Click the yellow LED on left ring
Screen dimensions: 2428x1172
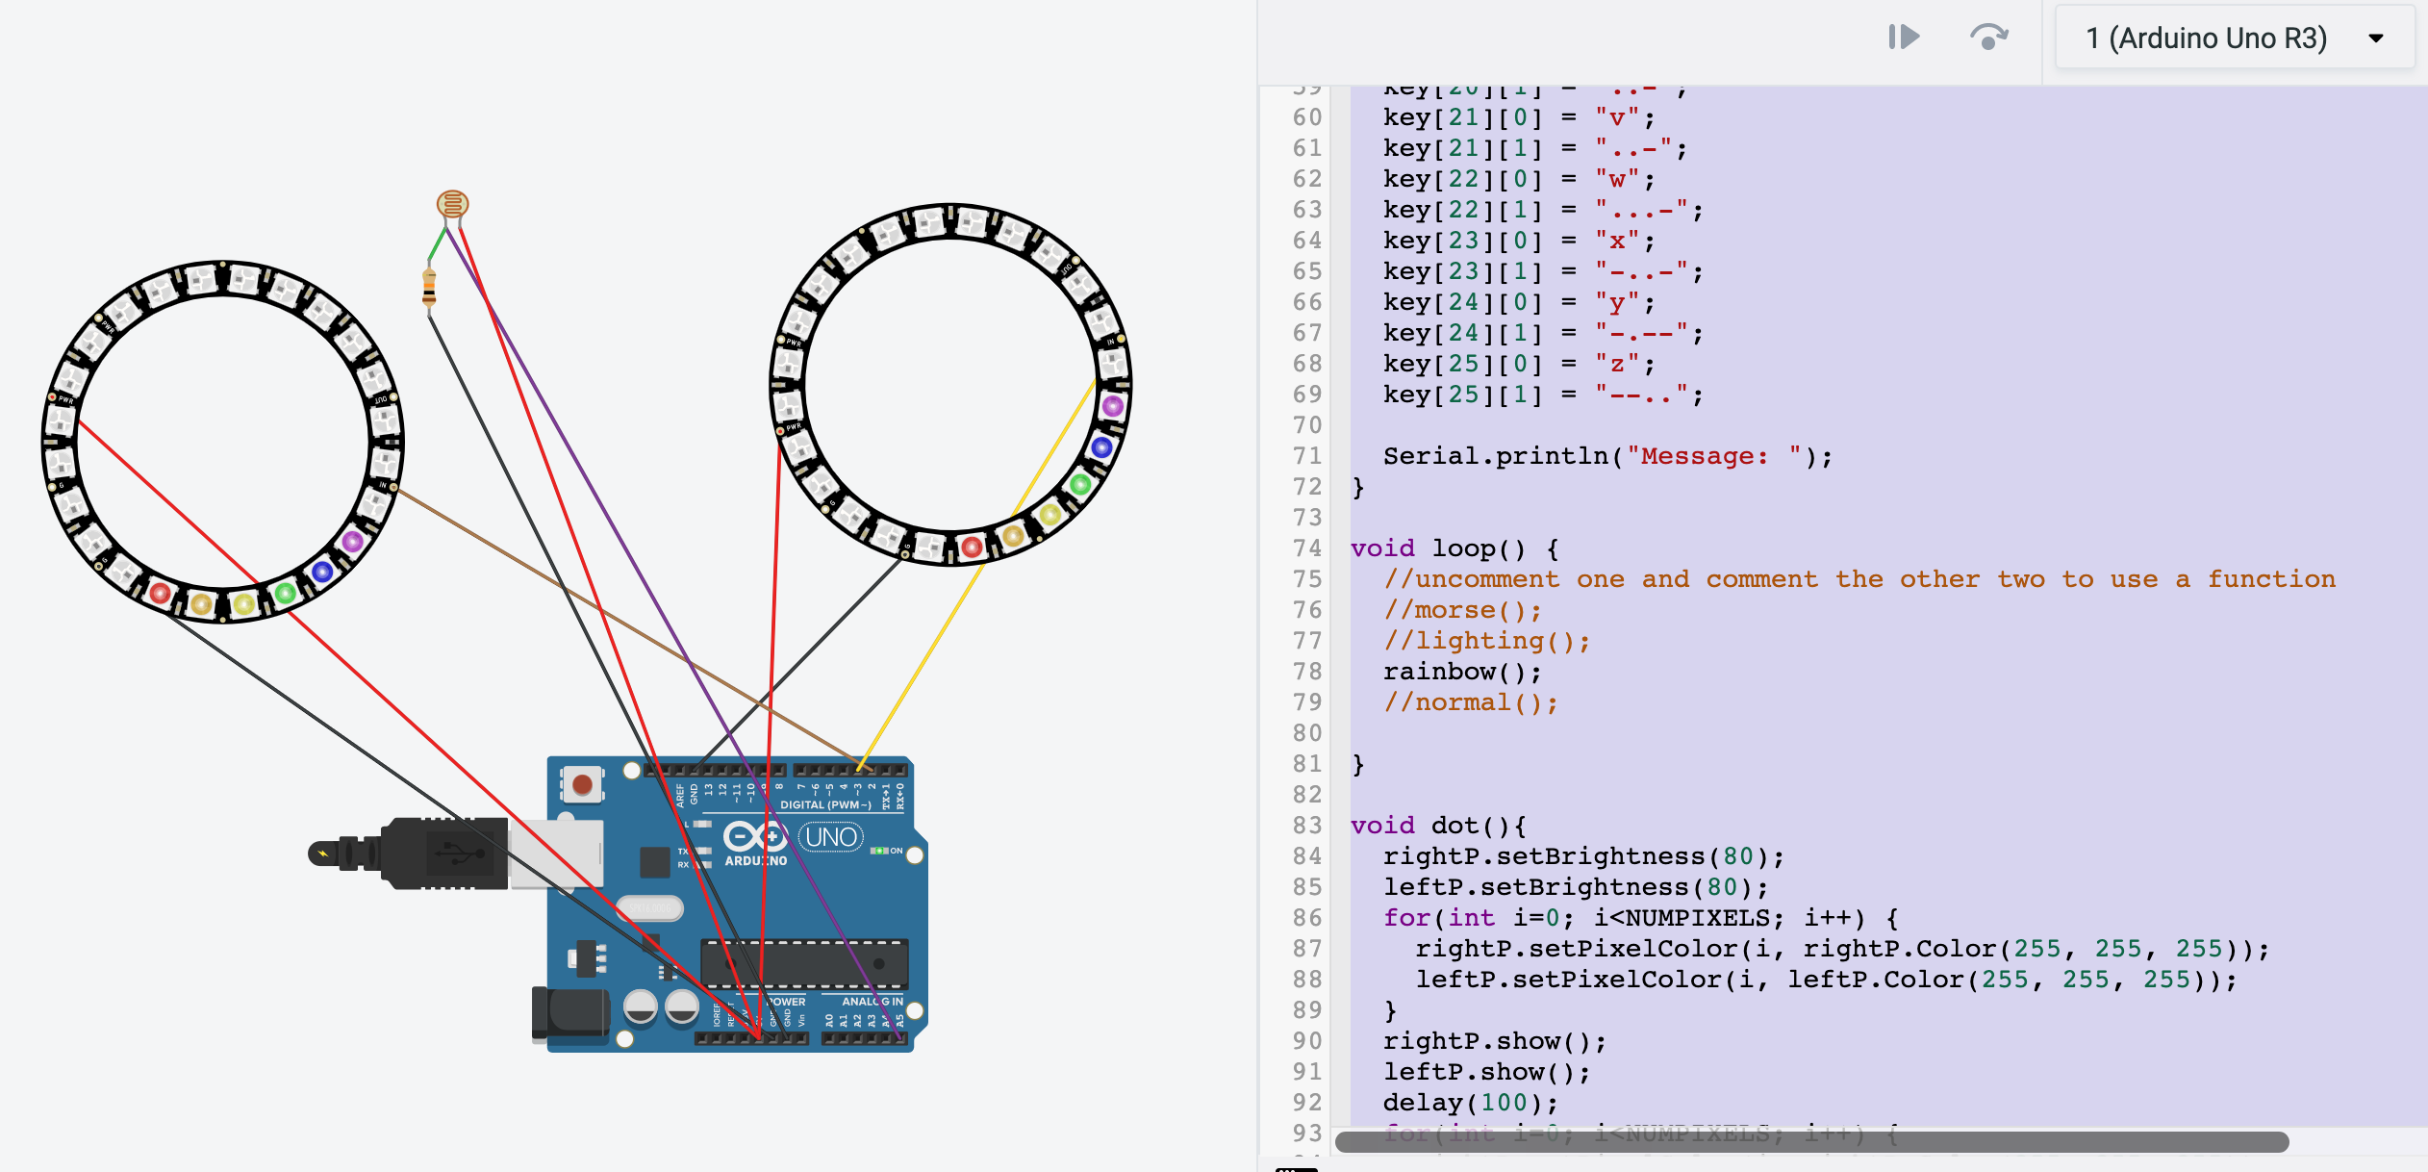point(244,604)
